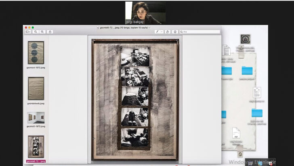This screenshot has height=166, width=294.
Task: Click the Rotate icon in Preview toolbar
Action: click(x=168, y=32)
